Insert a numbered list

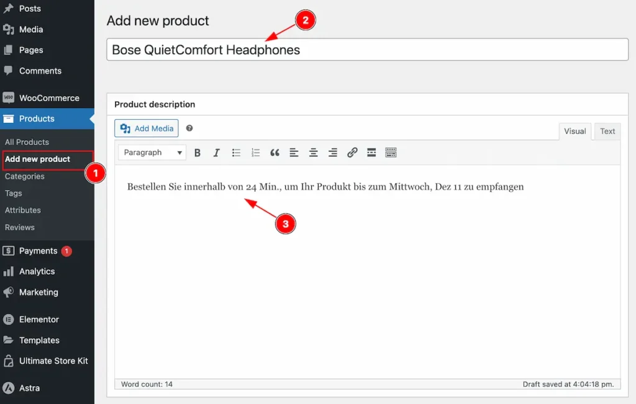(255, 153)
